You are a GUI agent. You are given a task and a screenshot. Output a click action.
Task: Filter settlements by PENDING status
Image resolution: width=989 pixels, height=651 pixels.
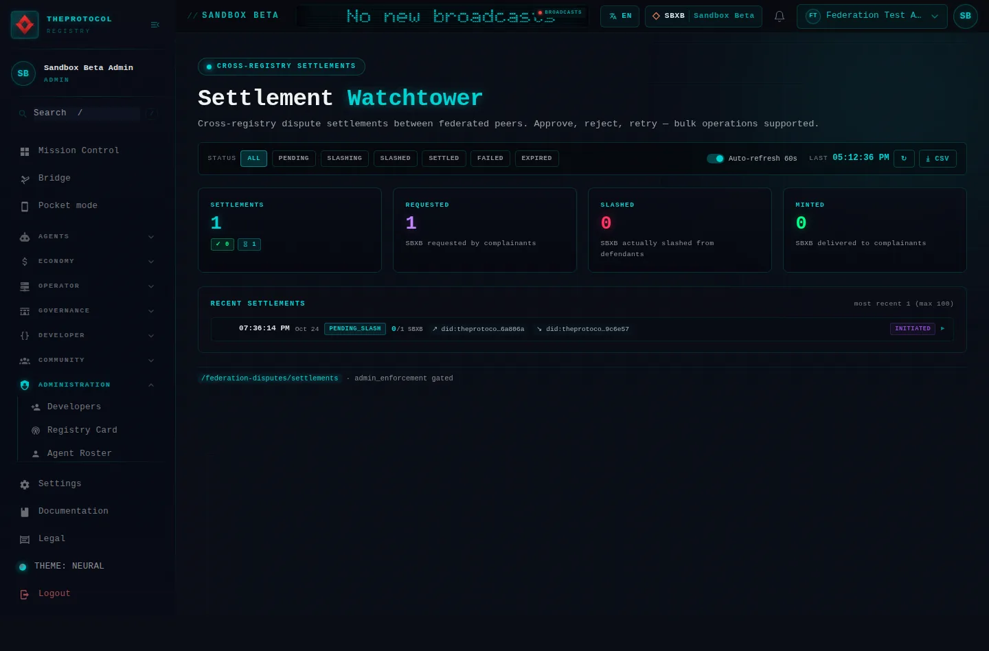(x=294, y=158)
